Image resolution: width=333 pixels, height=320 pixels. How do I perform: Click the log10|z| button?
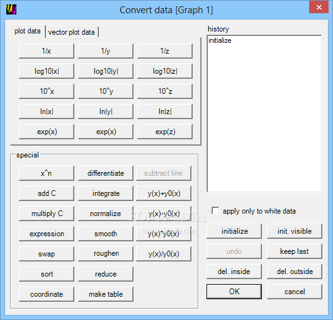(165, 71)
